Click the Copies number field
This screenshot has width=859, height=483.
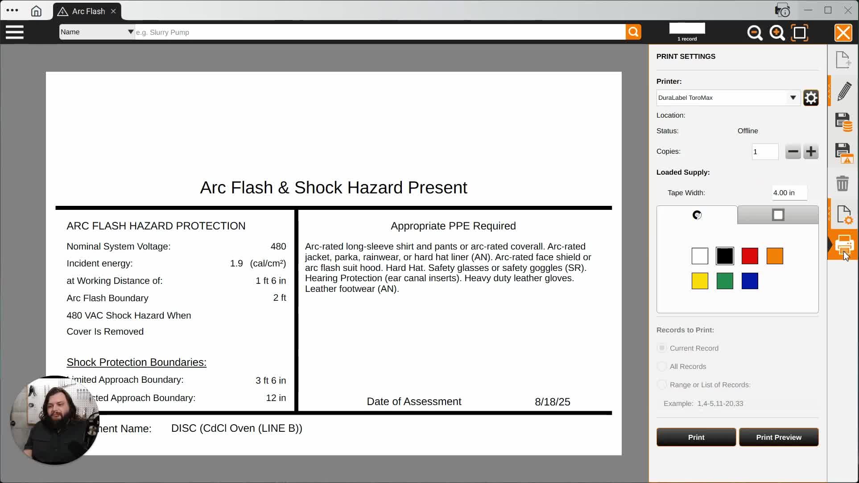coord(765,151)
